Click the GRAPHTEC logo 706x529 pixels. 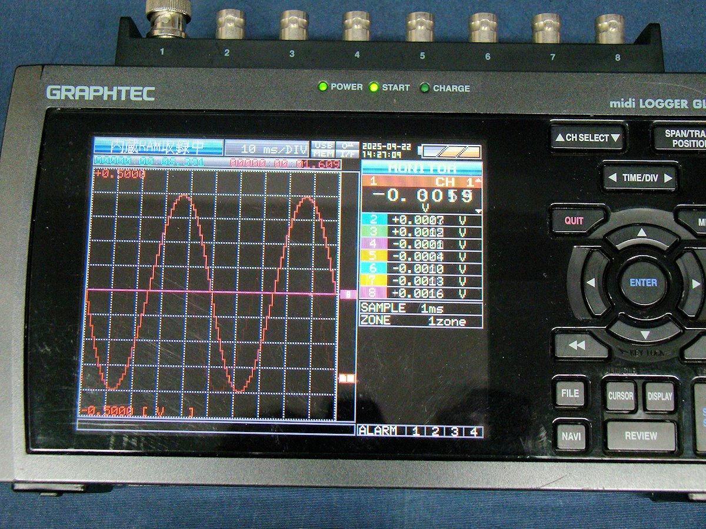click(101, 93)
